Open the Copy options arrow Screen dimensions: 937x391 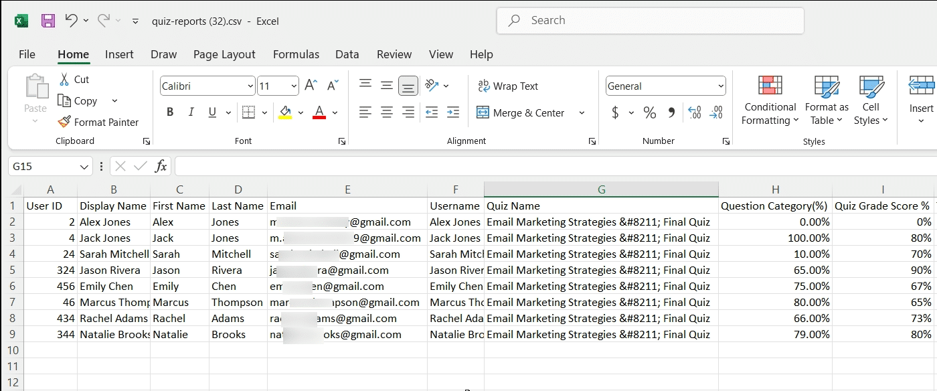pyautogui.click(x=114, y=100)
